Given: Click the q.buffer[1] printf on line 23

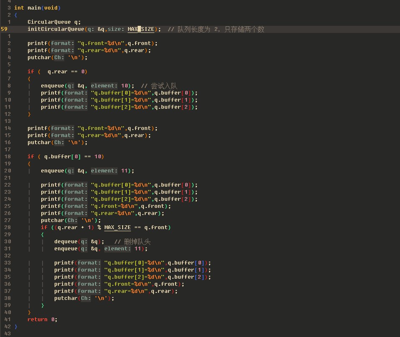Looking at the screenshot, I should pos(119,192).
